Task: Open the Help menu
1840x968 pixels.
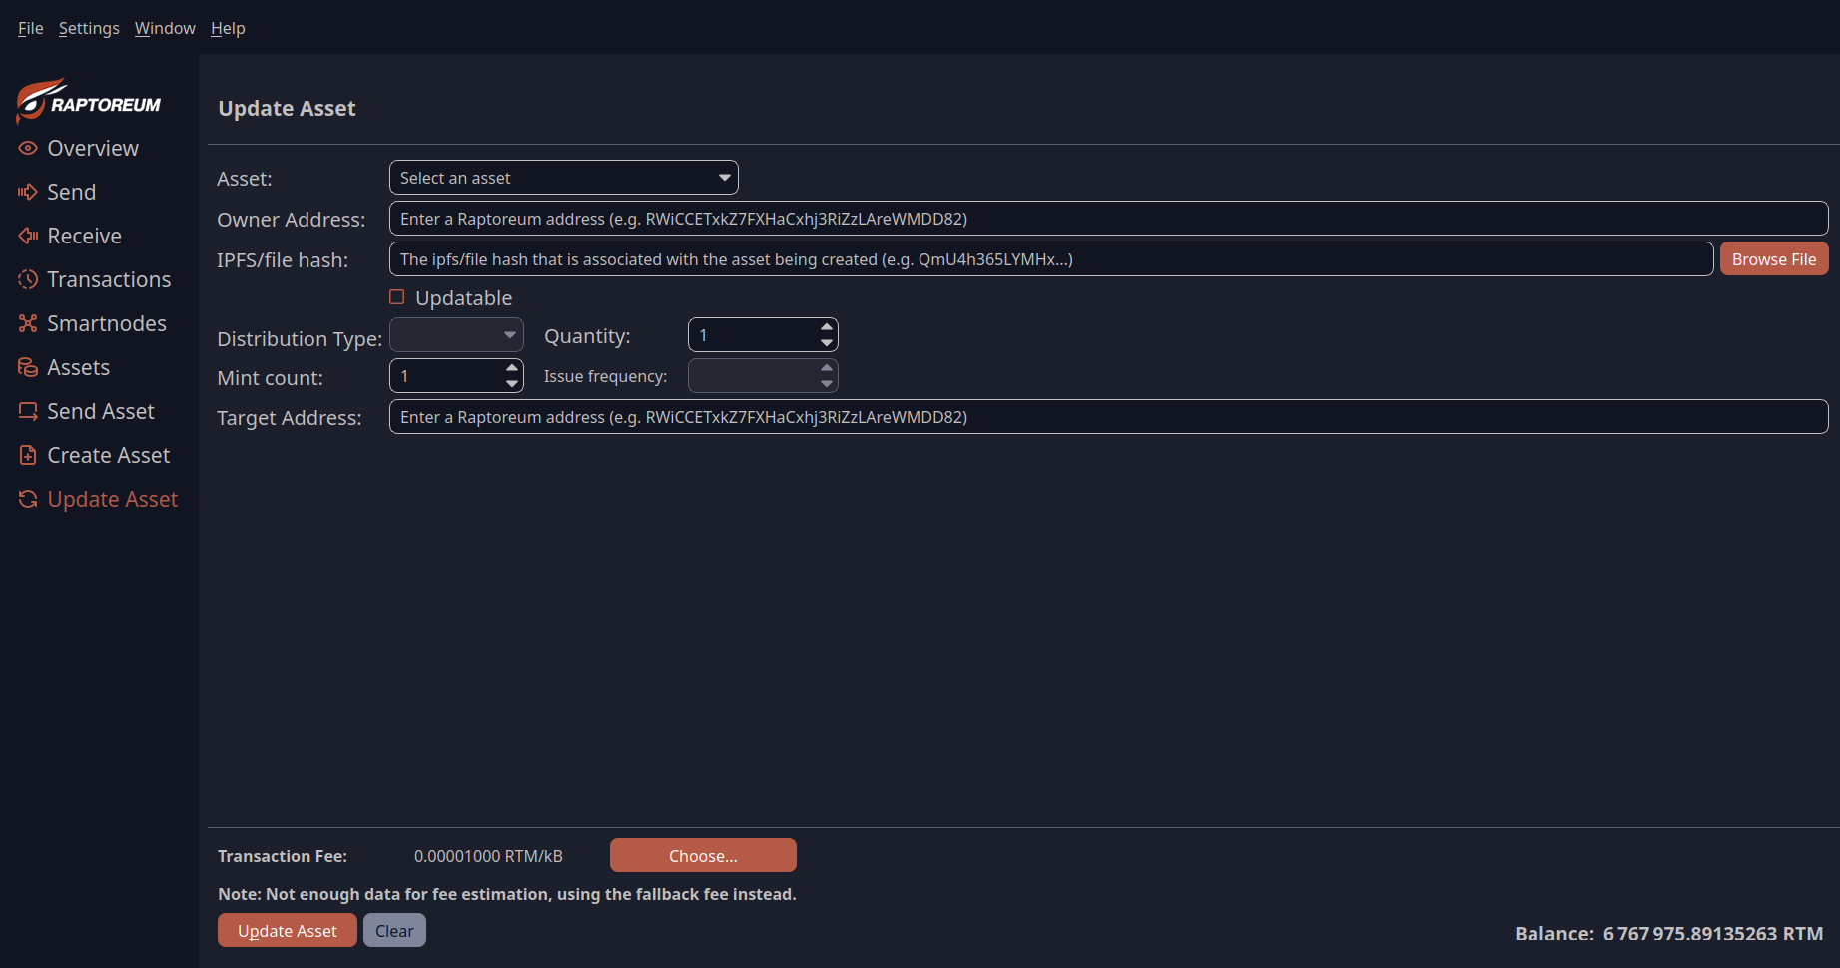Action: (228, 28)
